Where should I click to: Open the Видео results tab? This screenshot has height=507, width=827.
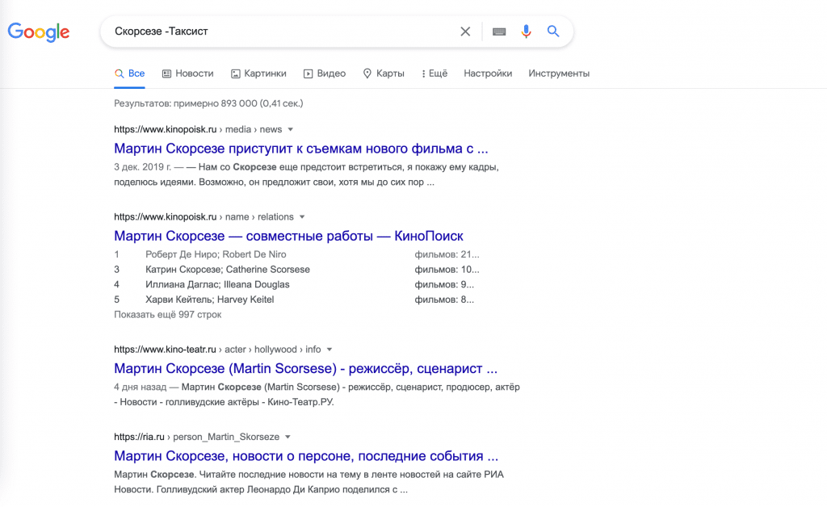point(325,73)
